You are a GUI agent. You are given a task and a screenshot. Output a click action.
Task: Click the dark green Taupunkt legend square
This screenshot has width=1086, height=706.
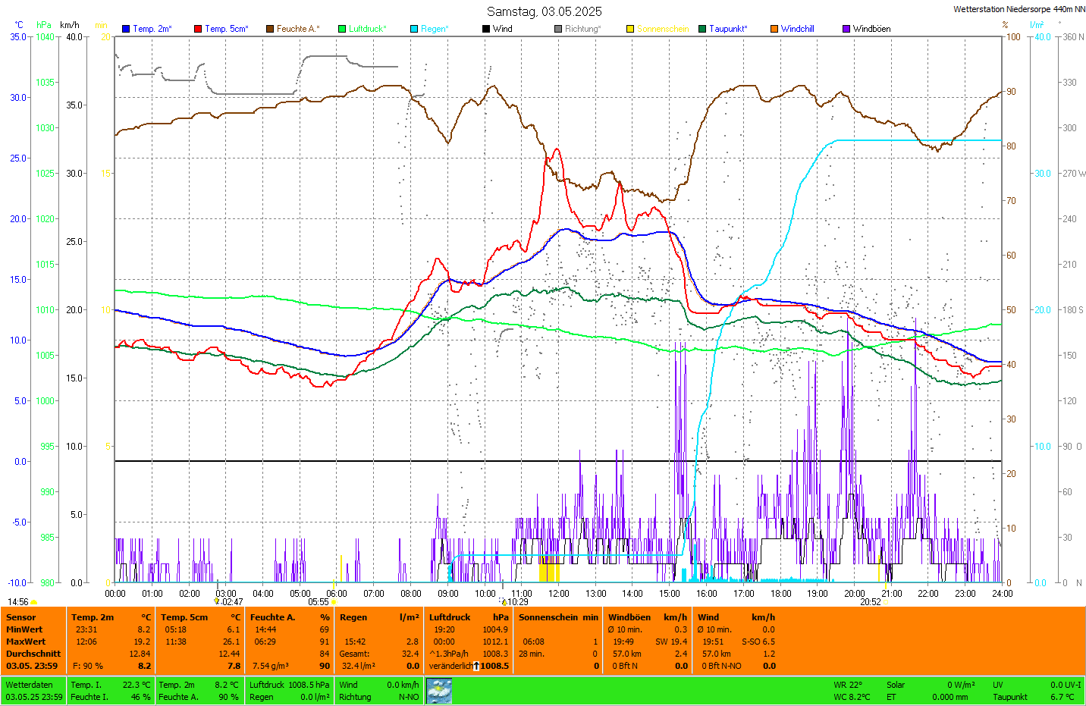point(702,29)
